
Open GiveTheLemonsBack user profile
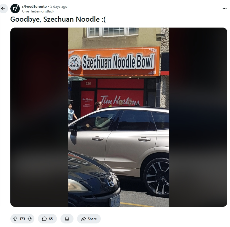click(38, 11)
